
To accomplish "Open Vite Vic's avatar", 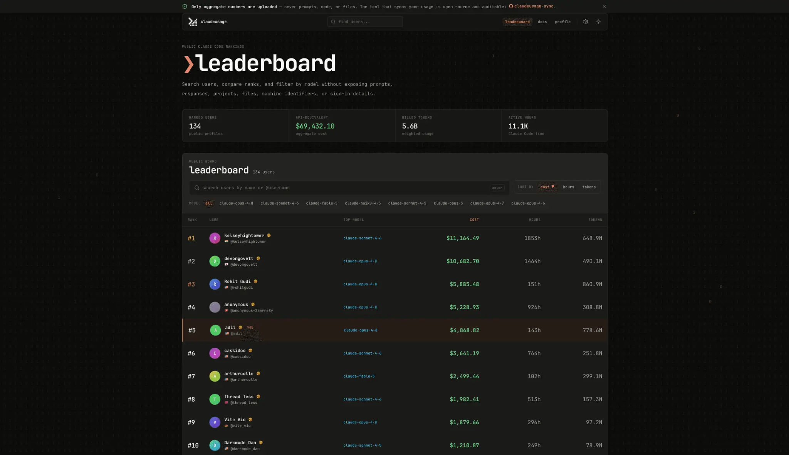I will point(215,422).
